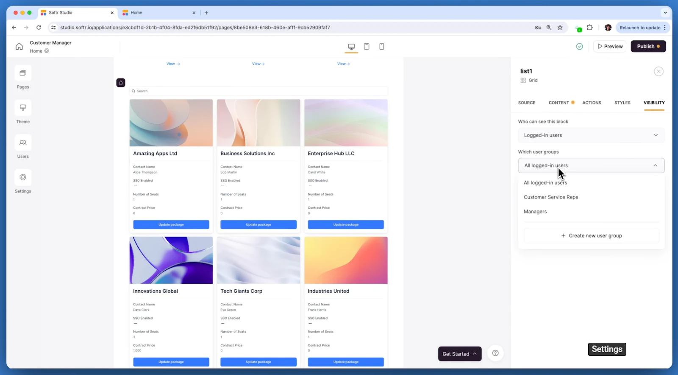Switch to the Home browser tab
Viewport: 678px width, 375px height.
coord(158,13)
